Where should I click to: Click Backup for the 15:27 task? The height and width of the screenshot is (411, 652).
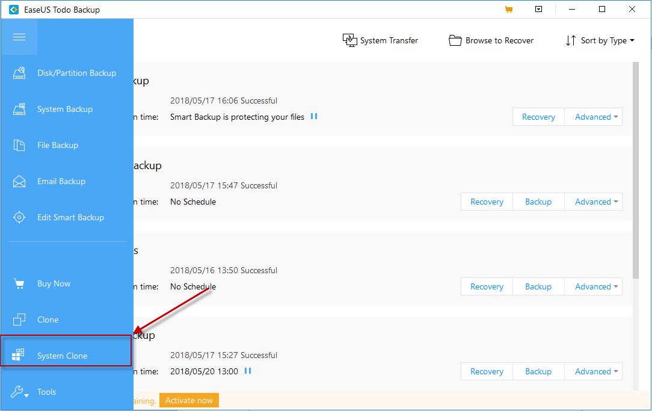tap(538, 371)
